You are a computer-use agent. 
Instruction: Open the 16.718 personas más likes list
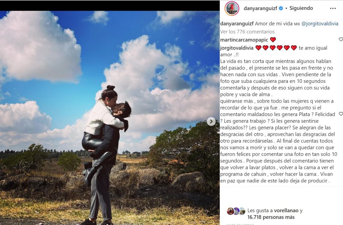point(271,217)
